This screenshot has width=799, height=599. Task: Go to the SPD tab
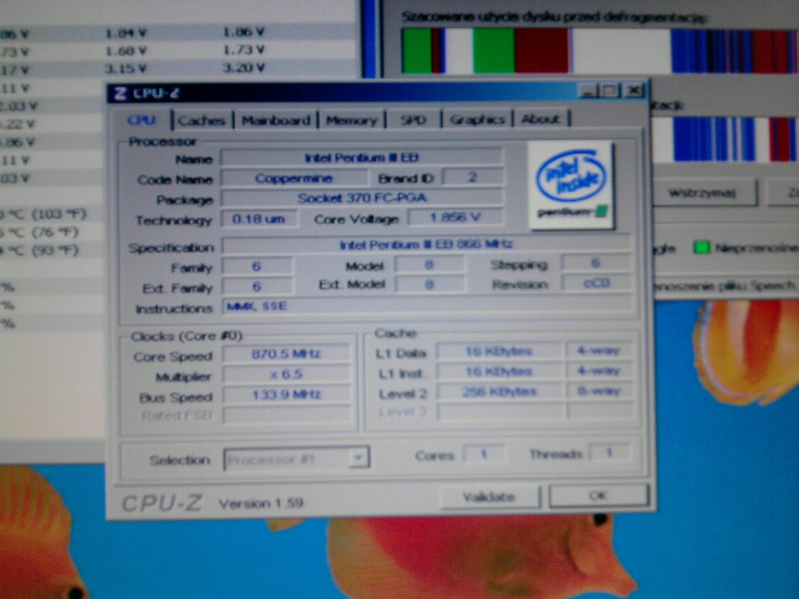[x=413, y=120]
